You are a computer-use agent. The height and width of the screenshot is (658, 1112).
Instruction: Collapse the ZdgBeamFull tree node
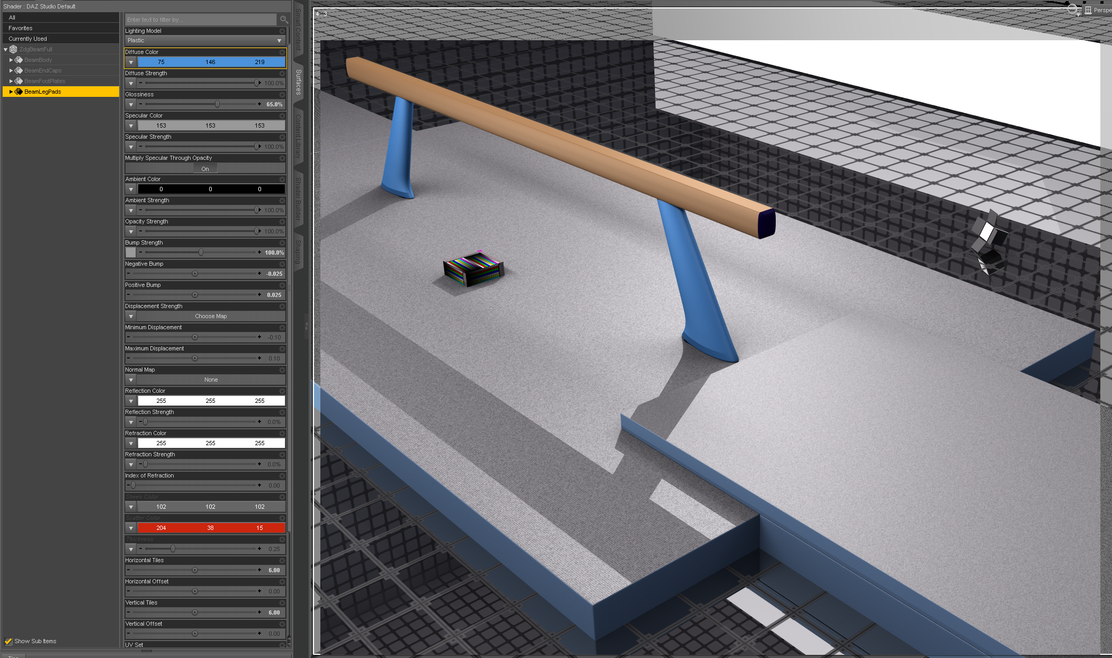[5, 49]
